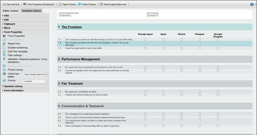Collapse the Form Properties section
The image size is (257, 135).
(x=25, y=32)
